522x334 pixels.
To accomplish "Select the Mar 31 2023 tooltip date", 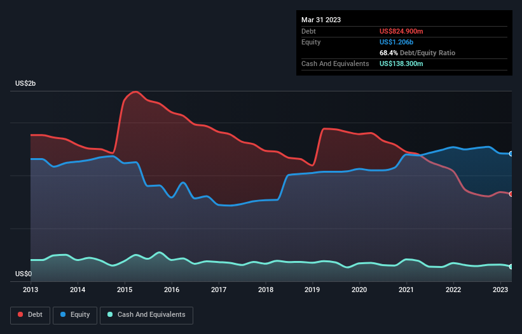I will click(321, 20).
